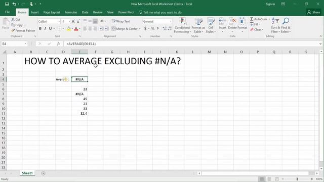Save the workbook with the Save icon
The image size is (324, 182).
pos(7,4)
